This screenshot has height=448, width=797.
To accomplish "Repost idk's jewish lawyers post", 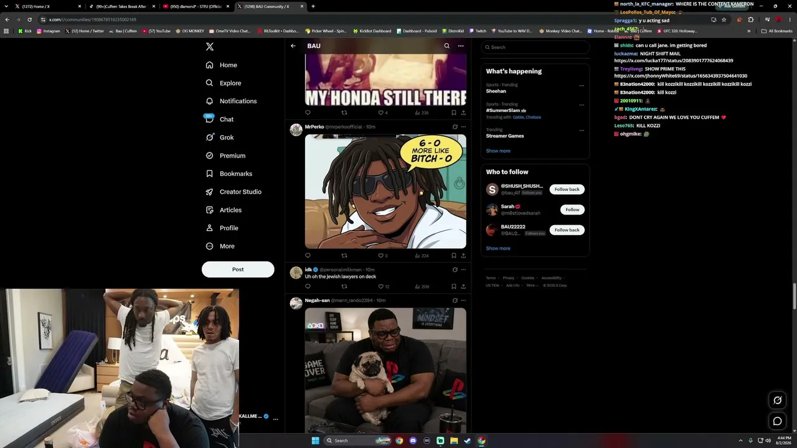I will pos(344,287).
